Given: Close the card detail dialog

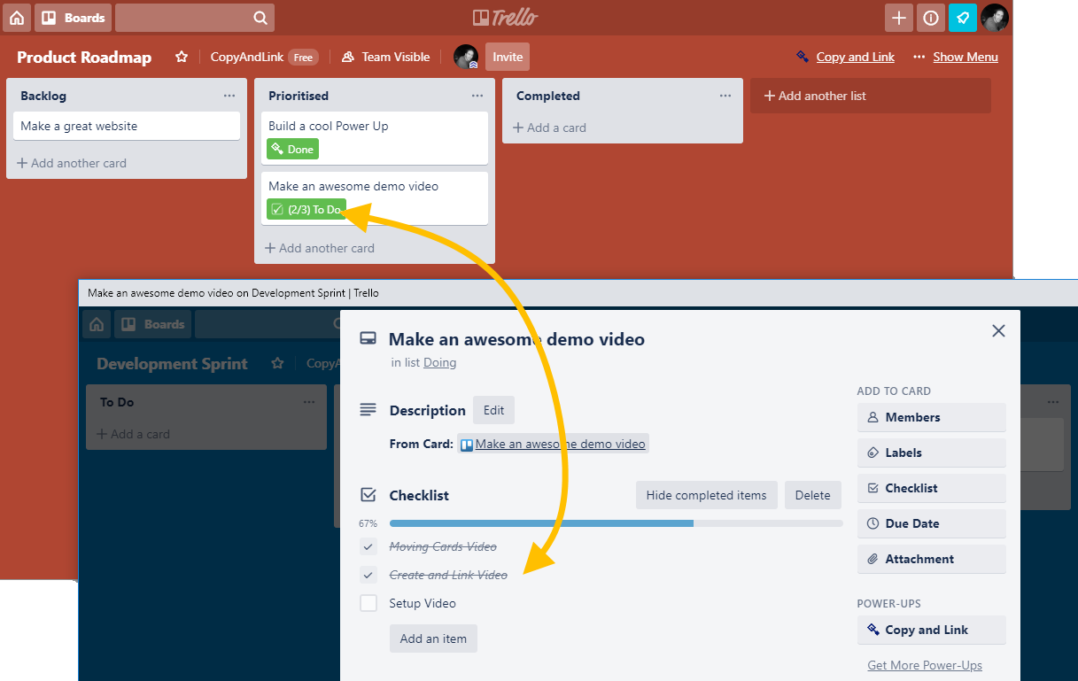Looking at the screenshot, I should coord(998,330).
